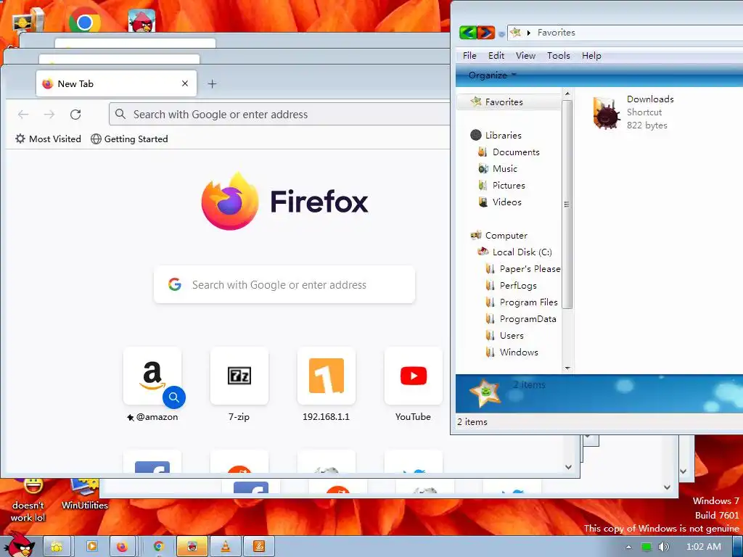Open Explorer recent locations dropdown
Screen dimensions: 743x557
point(501,33)
